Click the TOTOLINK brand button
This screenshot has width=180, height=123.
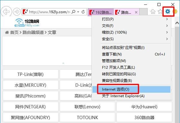[87, 118]
